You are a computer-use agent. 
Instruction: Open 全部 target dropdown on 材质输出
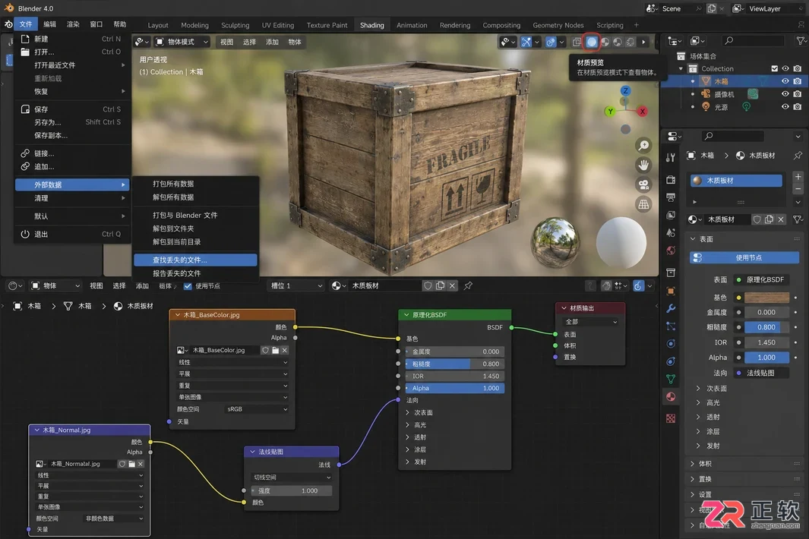pyautogui.click(x=590, y=322)
